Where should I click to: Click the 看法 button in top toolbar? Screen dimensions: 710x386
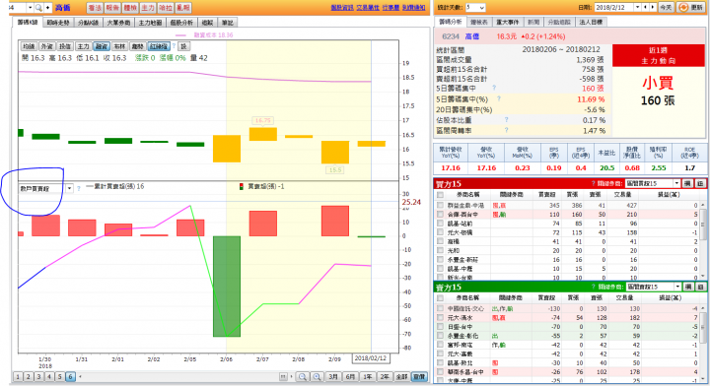(95, 8)
